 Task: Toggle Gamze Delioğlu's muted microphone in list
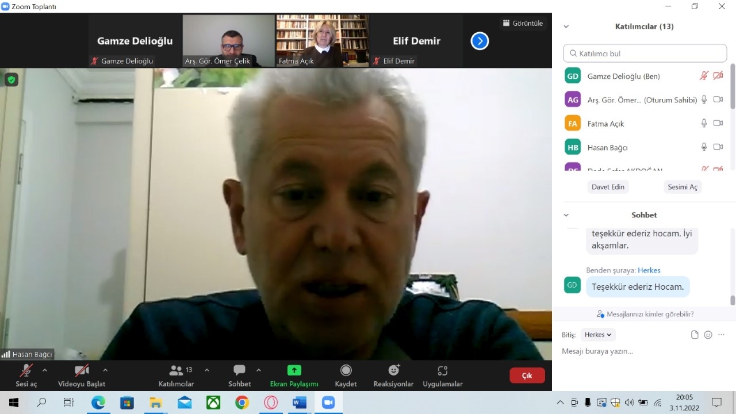pyautogui.click(x=704, y=76)
